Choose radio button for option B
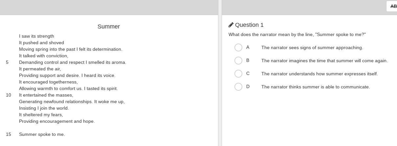 238,61
